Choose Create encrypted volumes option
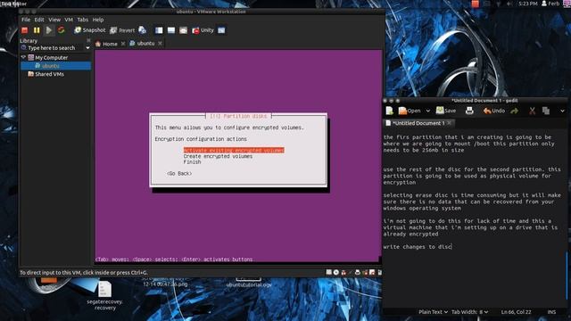The width and height of the screenshot is (571, 321). pyautogui.click(x=218, y=156)
